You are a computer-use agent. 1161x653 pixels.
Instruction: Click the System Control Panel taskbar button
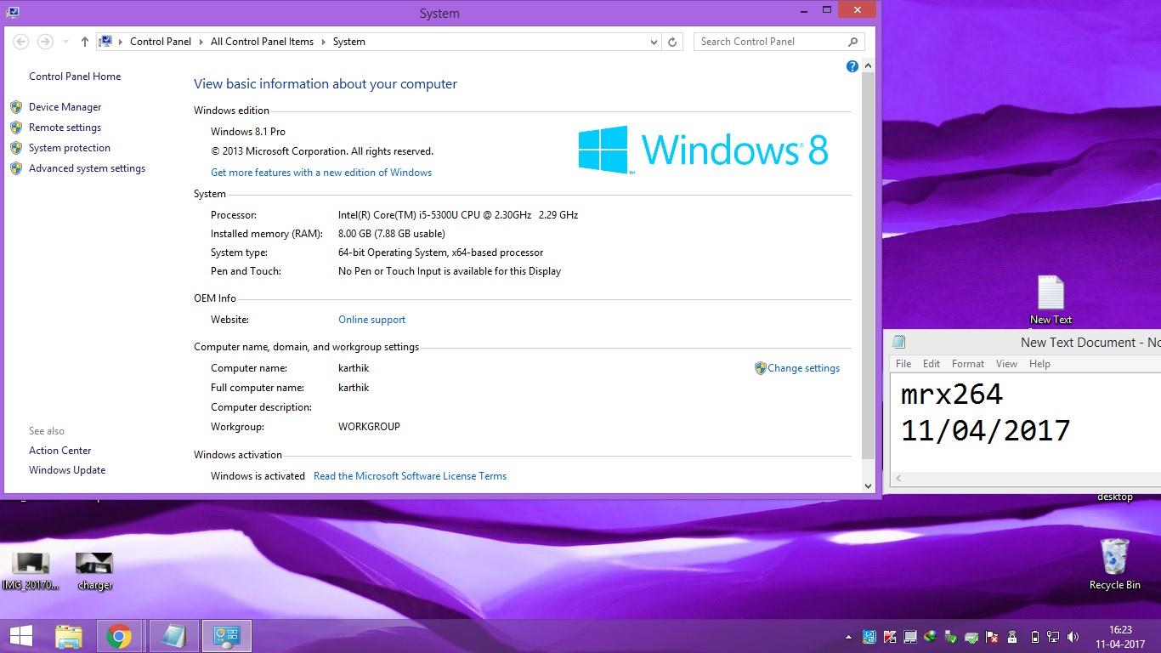point(227,636)
